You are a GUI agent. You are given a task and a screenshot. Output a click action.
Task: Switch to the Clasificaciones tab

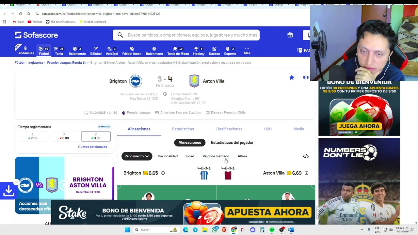click(229, 129)
